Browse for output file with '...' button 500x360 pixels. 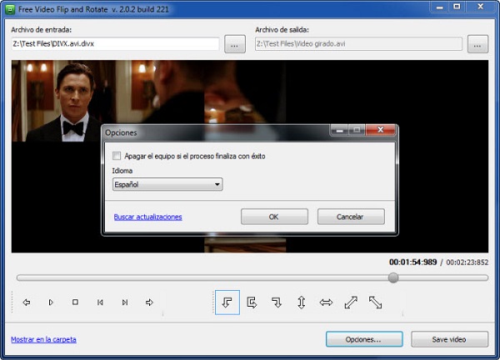tap(477, 44)
